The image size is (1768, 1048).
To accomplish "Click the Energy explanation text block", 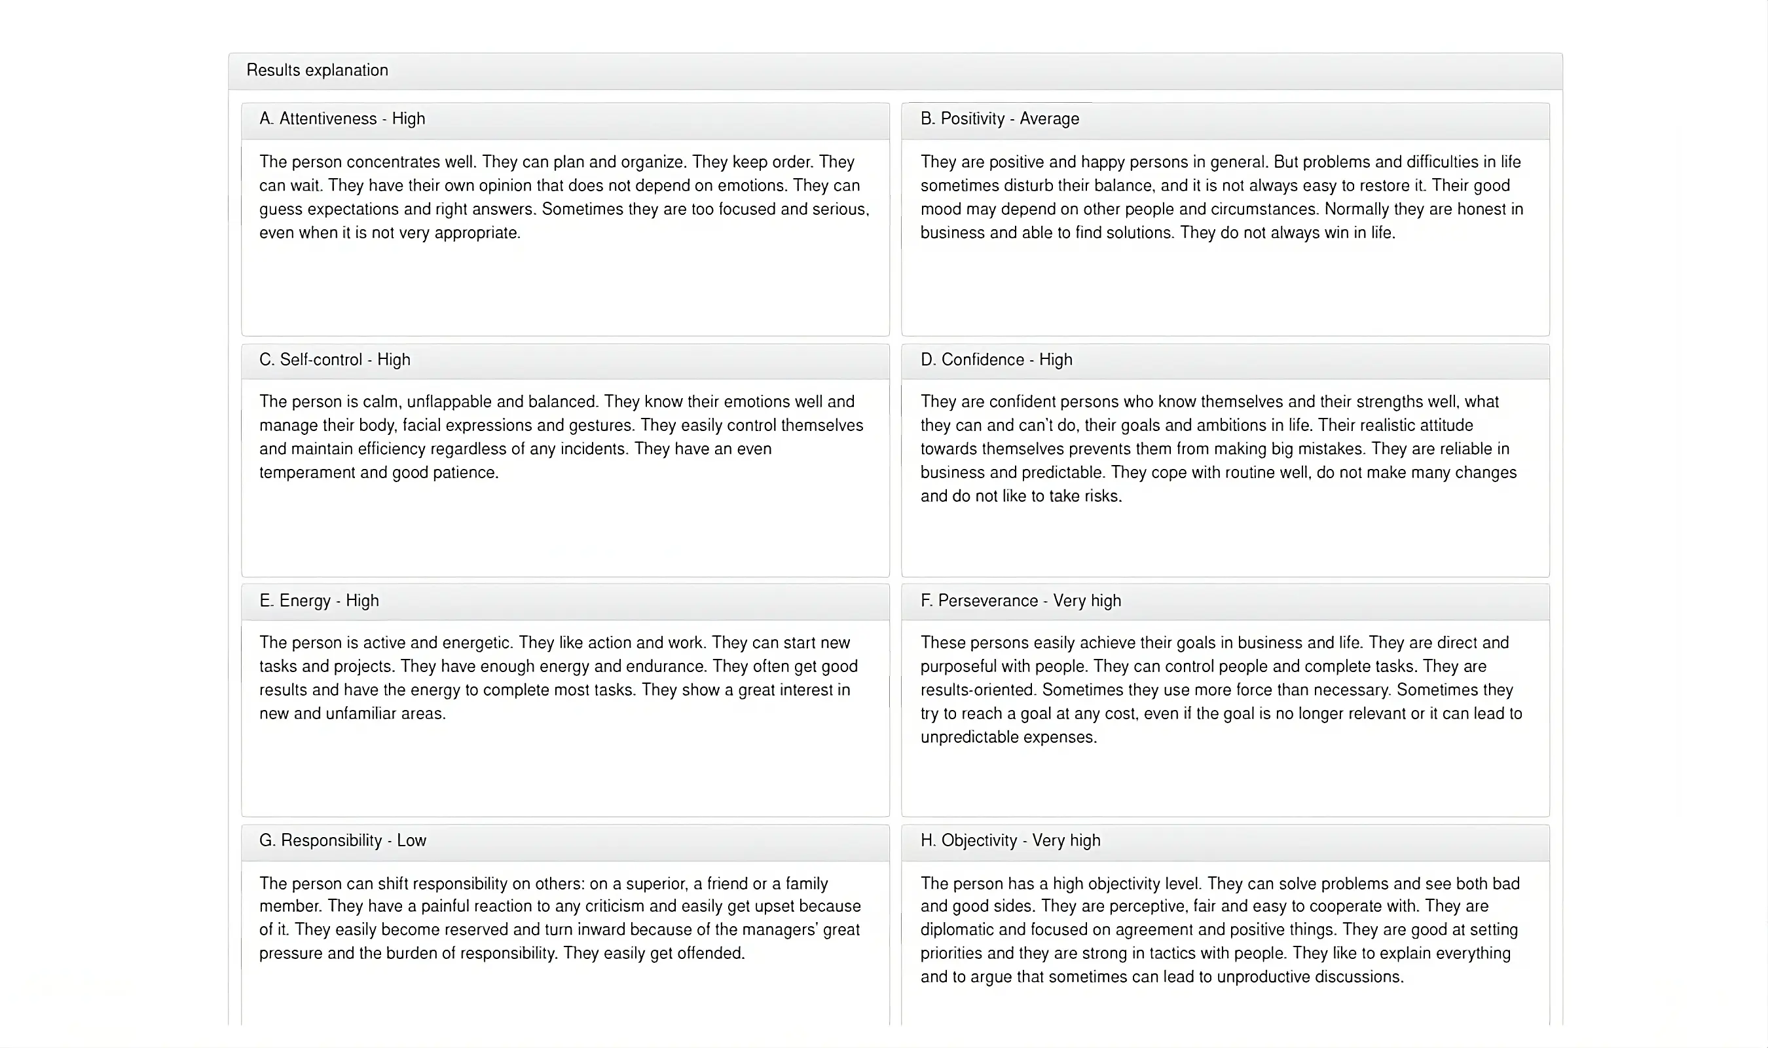I will (557, 678).
